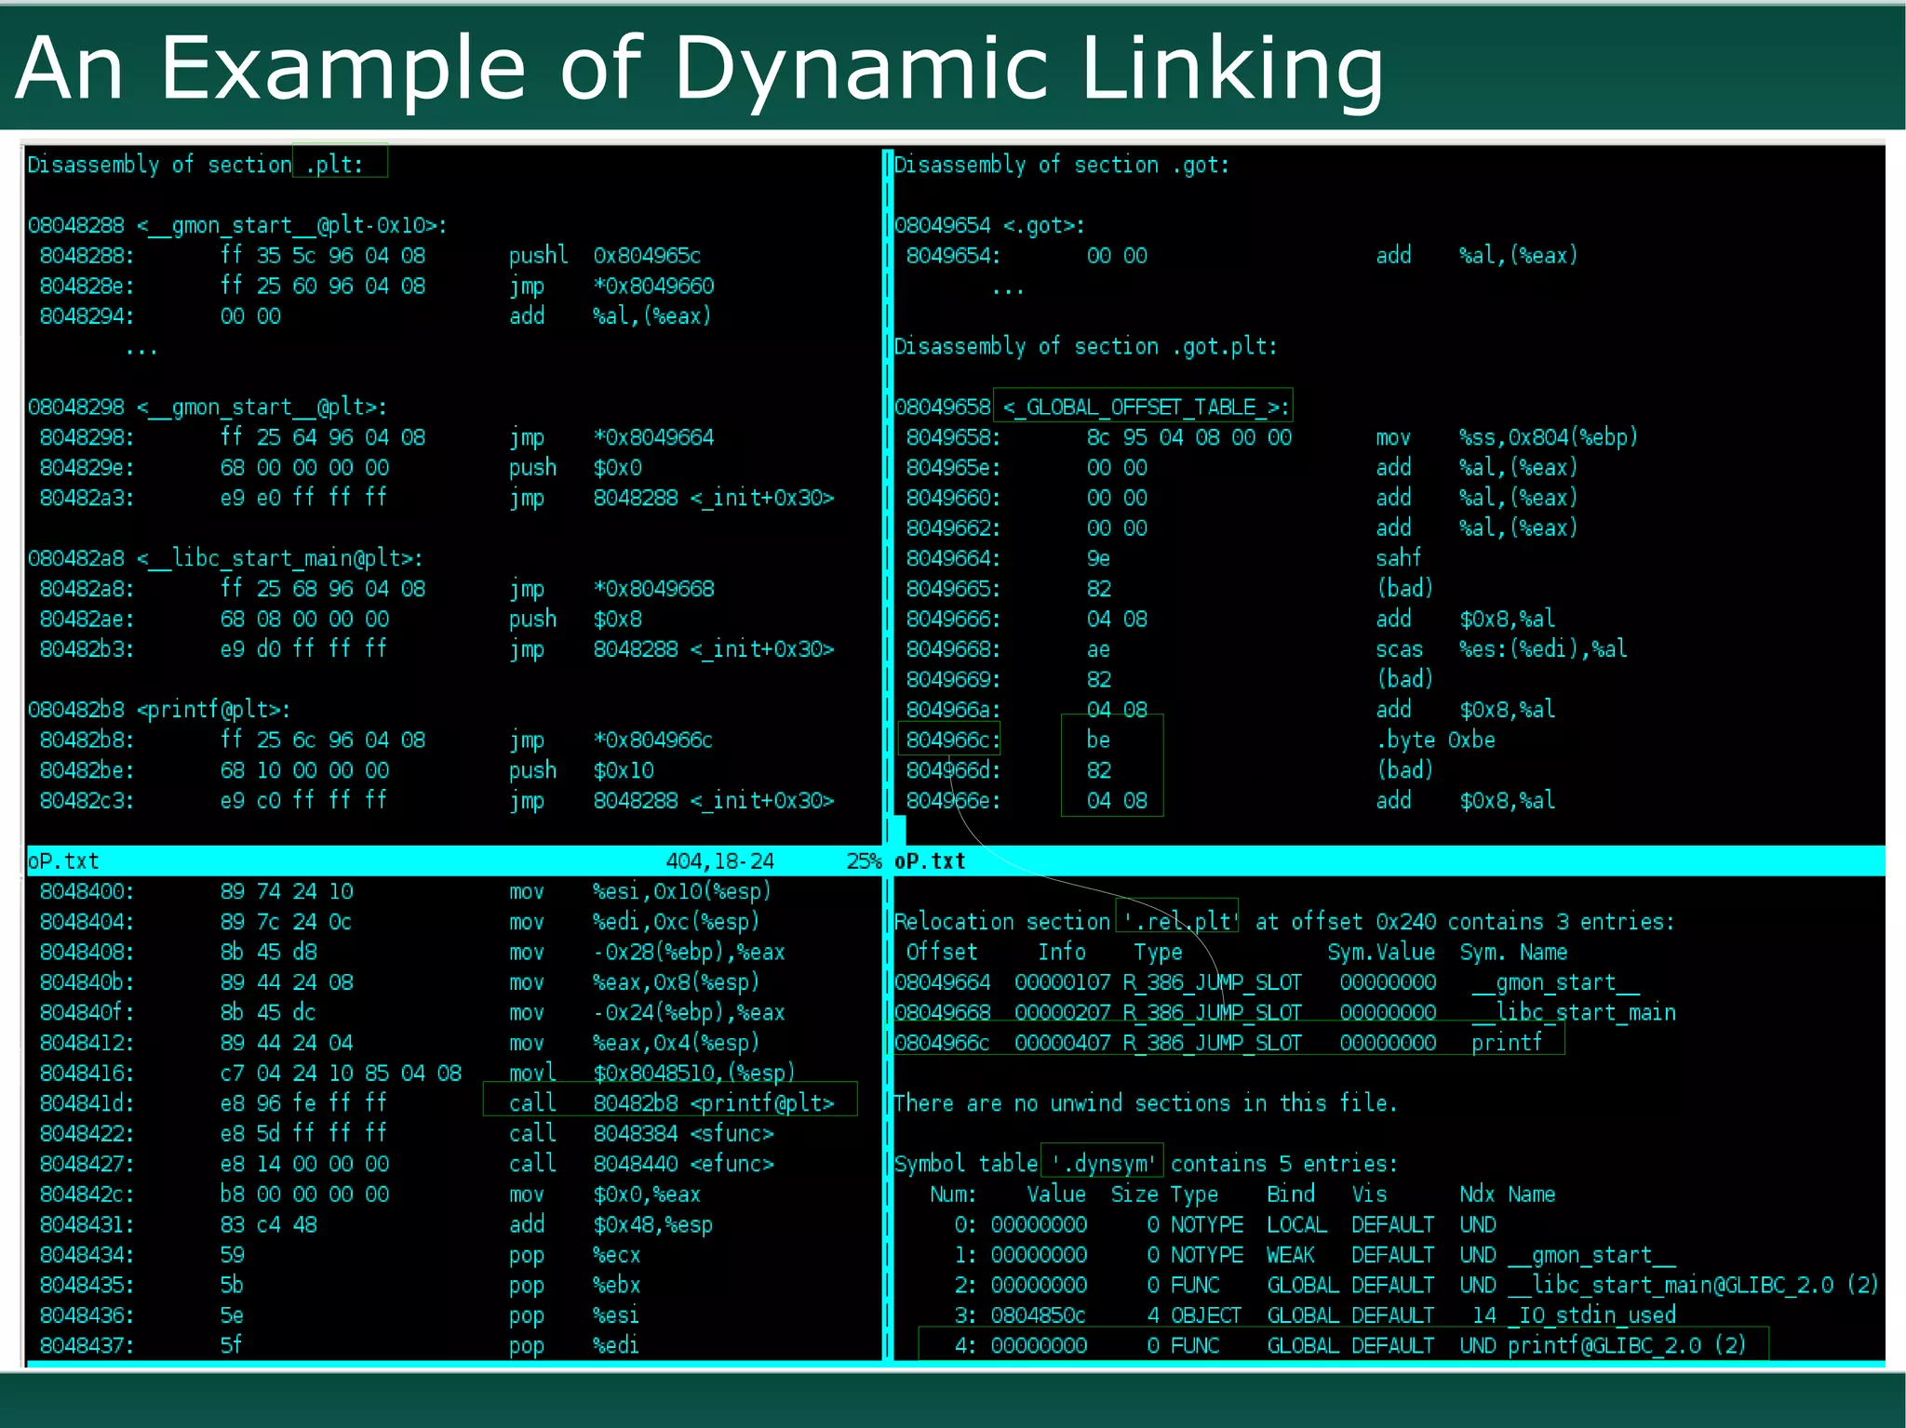1906x1428 pixels.
Task: Click the 'mov %edi,0xc(%esp)' instruction
Action: tap(635, 921)
